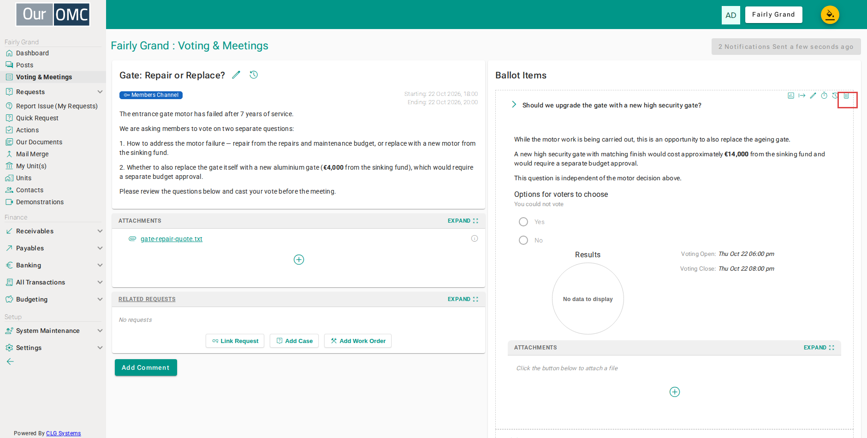Screen dimensions: 867x438
Task: Click the AD initials badge
Action: (731, 15)
